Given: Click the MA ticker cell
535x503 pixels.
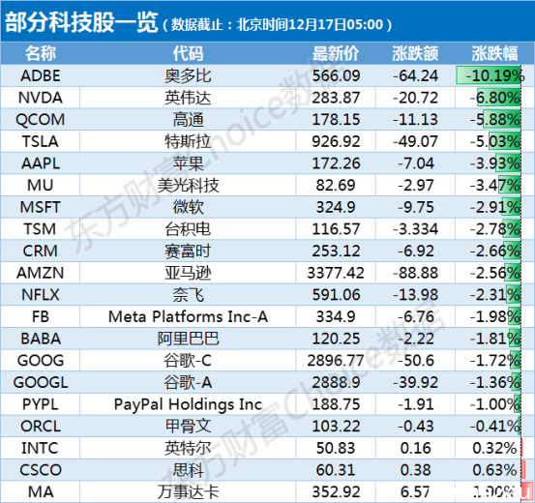Looking at the screenshot, I should pos(41,491).
